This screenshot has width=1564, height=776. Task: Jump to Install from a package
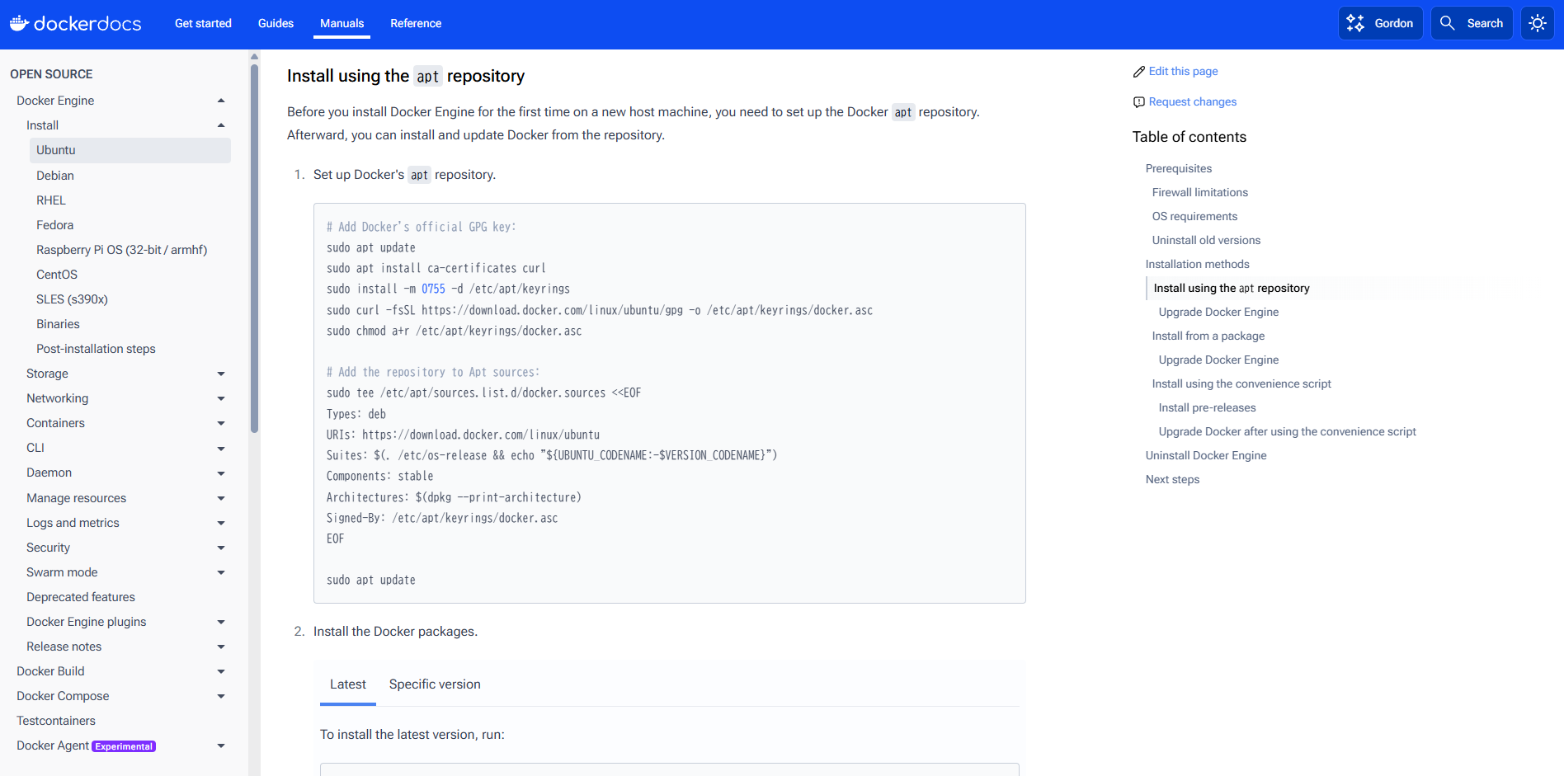[1208, 336]
